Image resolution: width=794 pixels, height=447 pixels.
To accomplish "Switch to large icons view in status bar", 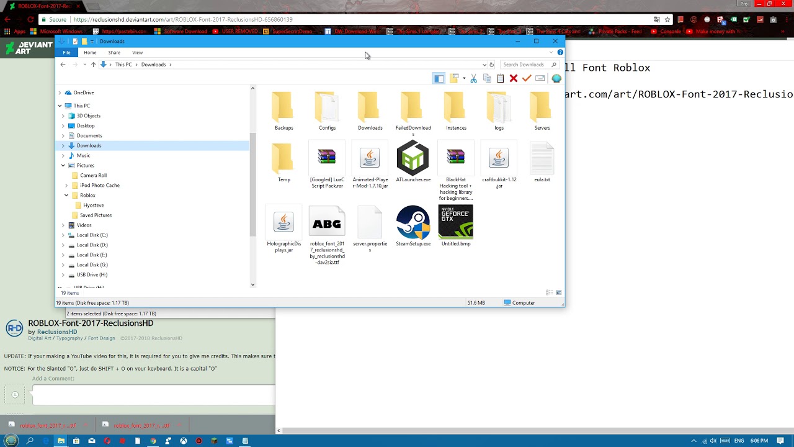I will (558, 292).
